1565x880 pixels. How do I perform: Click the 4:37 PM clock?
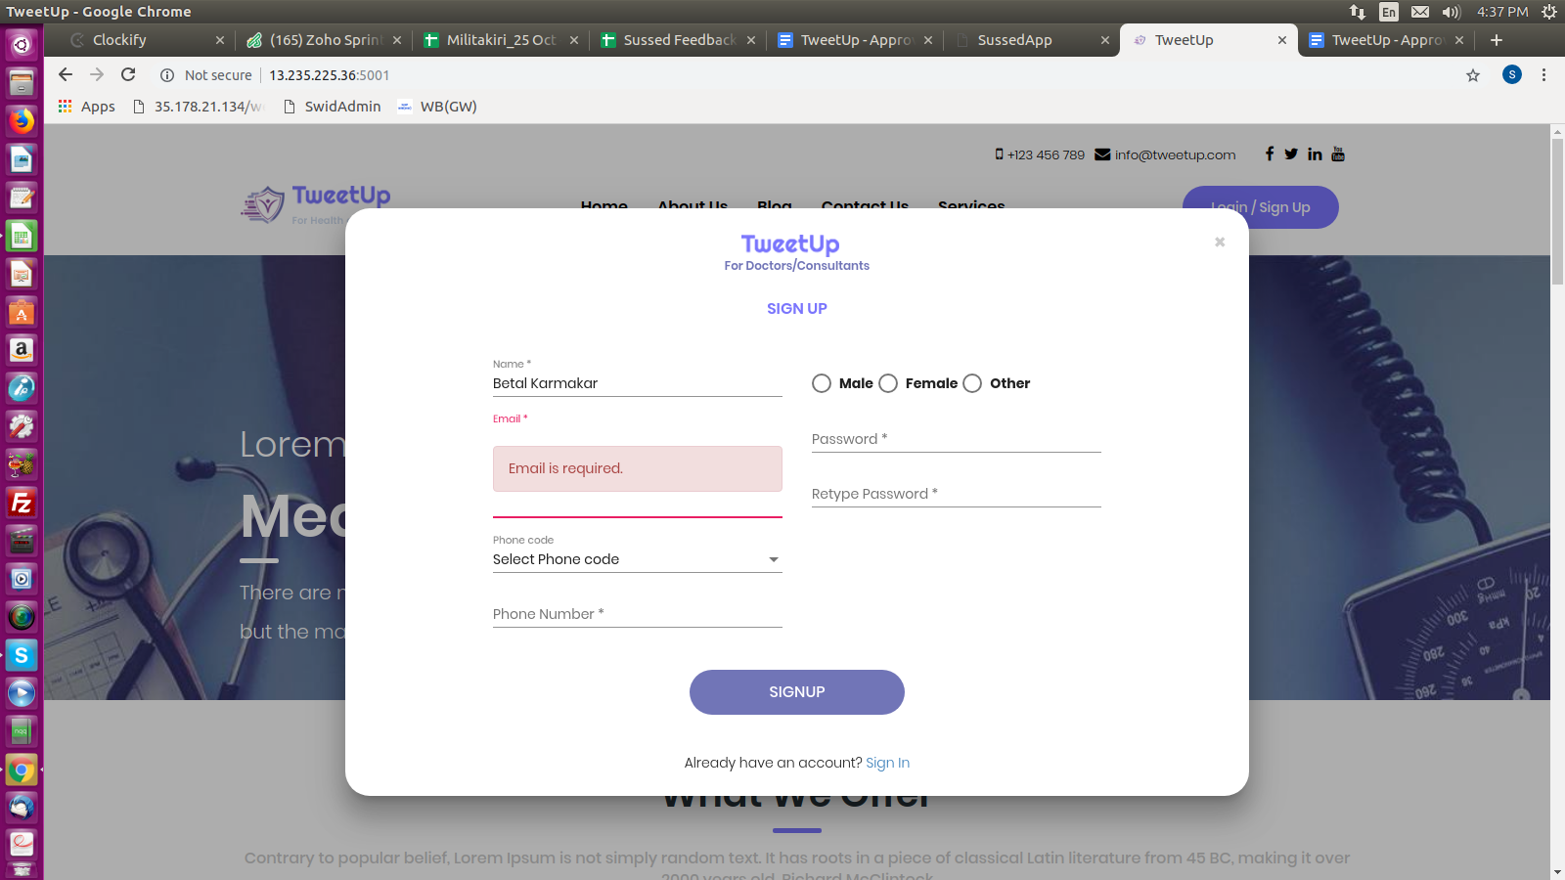click(1502, 12)
